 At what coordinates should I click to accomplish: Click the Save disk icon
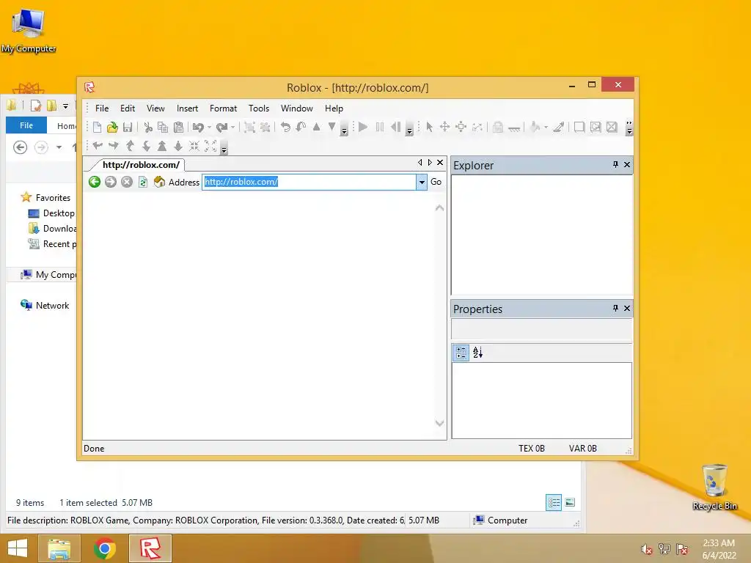pos(128,127)
